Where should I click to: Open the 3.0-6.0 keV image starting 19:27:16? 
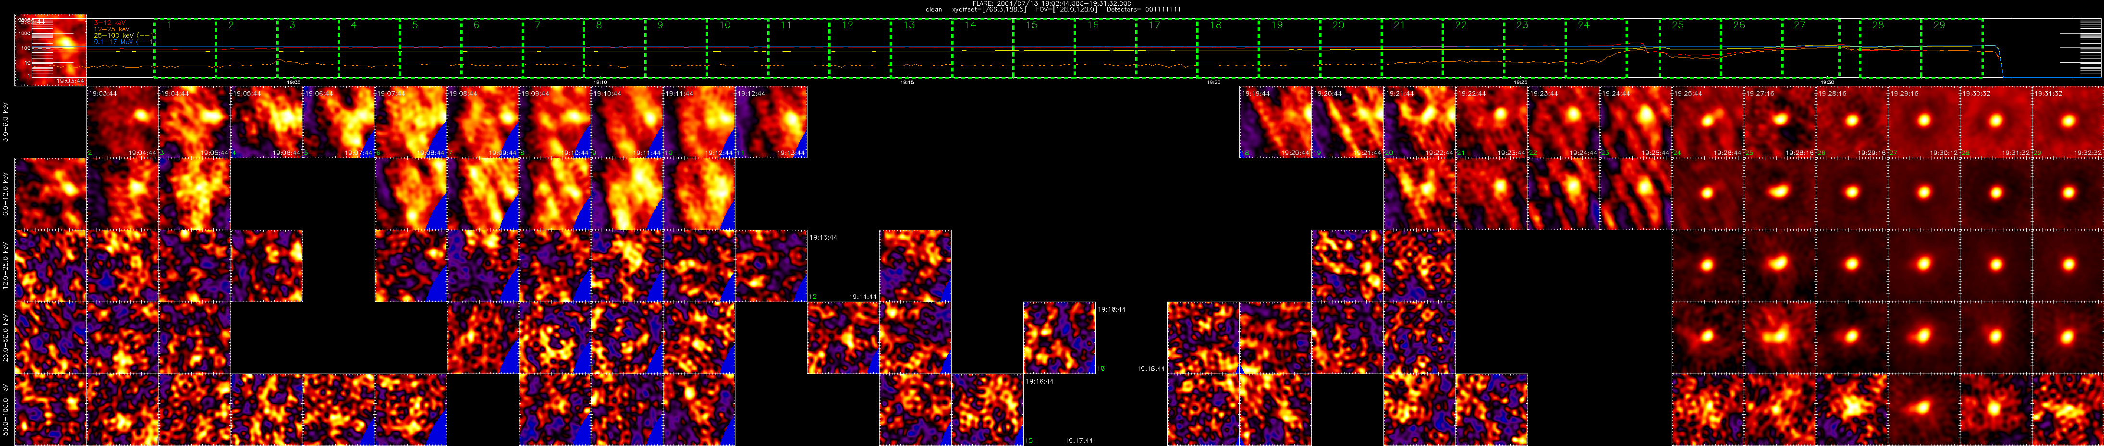1779,121
